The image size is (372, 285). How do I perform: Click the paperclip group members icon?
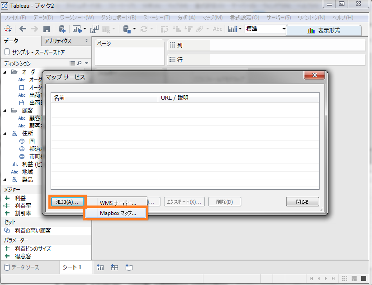[x=199, y=29]
